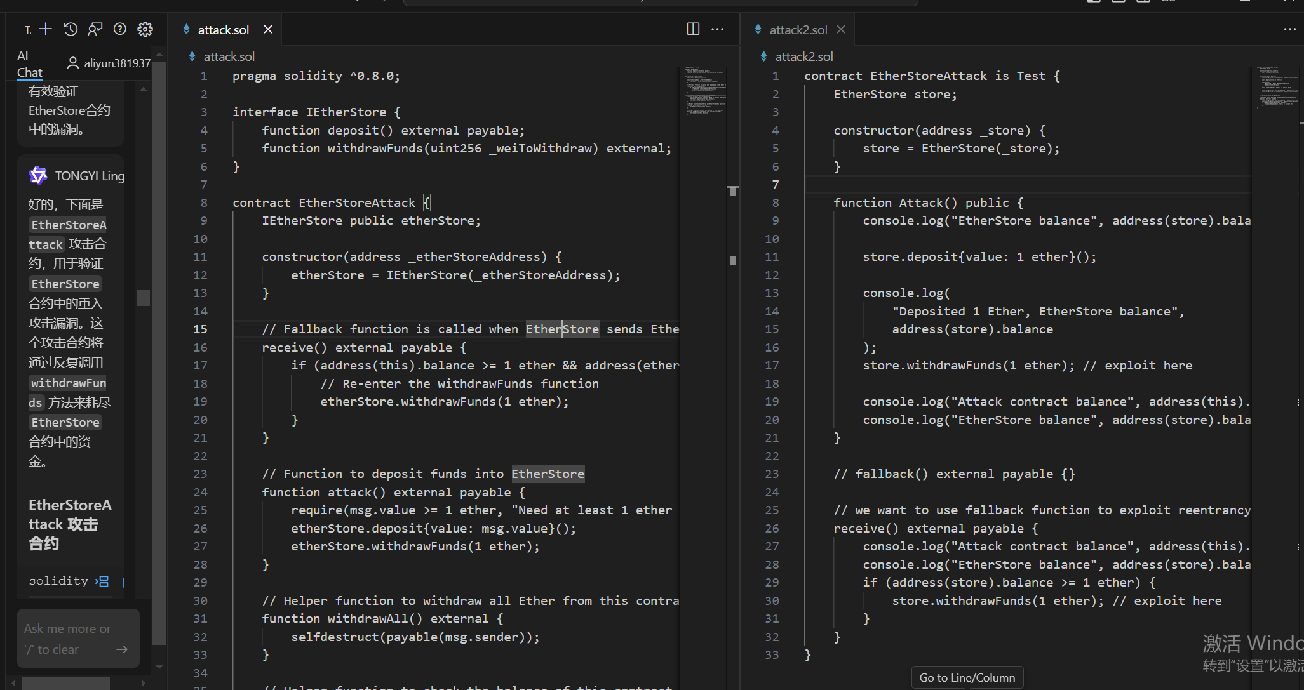
Task: Open help question mark icon
Action: (x=120, y=29)
